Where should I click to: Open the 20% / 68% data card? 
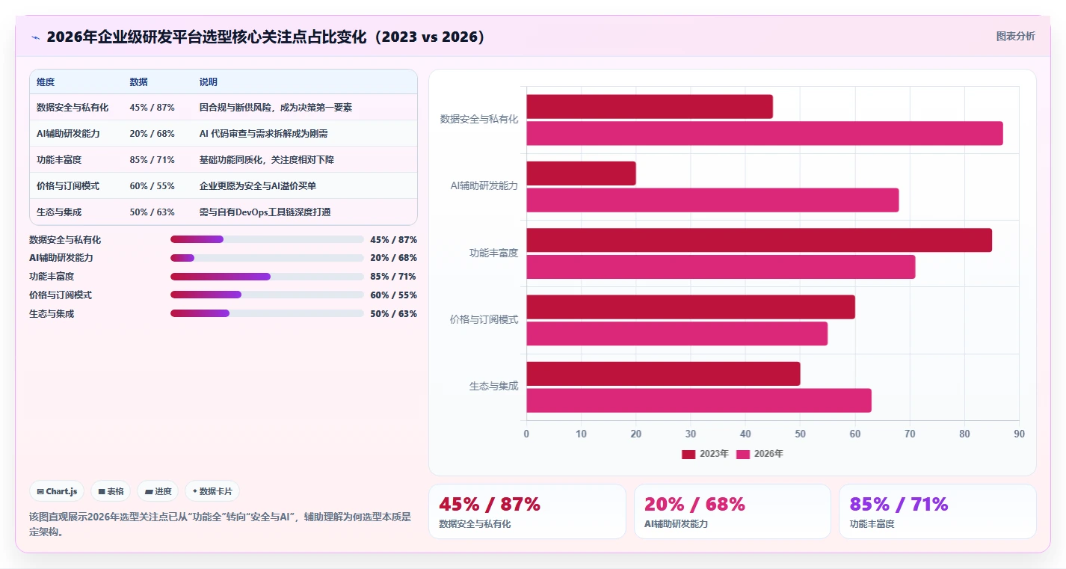[x=732, y=511]
